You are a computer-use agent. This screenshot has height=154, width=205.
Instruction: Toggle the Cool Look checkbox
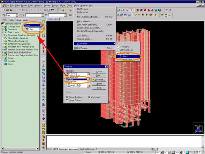pos(89,97)
